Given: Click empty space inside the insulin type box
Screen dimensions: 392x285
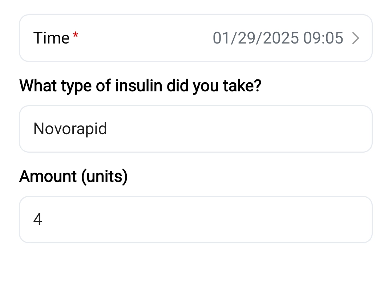Looking at the screenshot, I should point(236,129).
